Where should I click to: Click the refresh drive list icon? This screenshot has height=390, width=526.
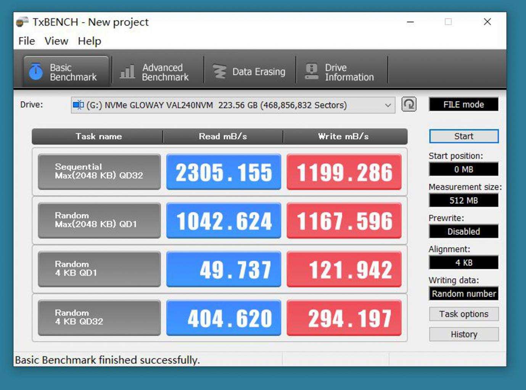point(409,104)
